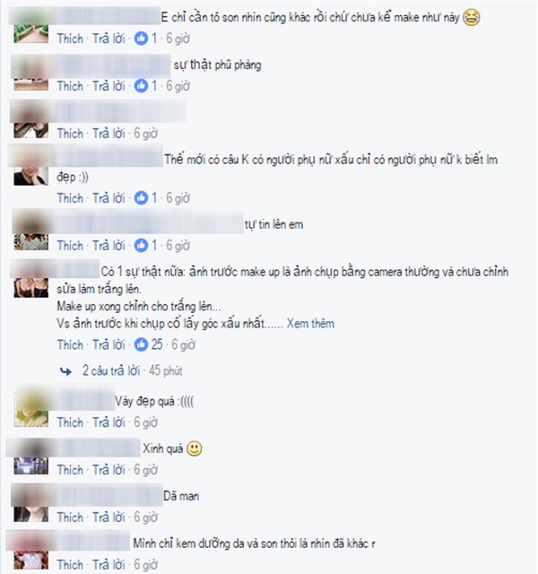Like the "Váy đẹp quá" comment via Thích
Viewport: 538px width, 574px height.
pyautogui.click(x=70, y=422)
